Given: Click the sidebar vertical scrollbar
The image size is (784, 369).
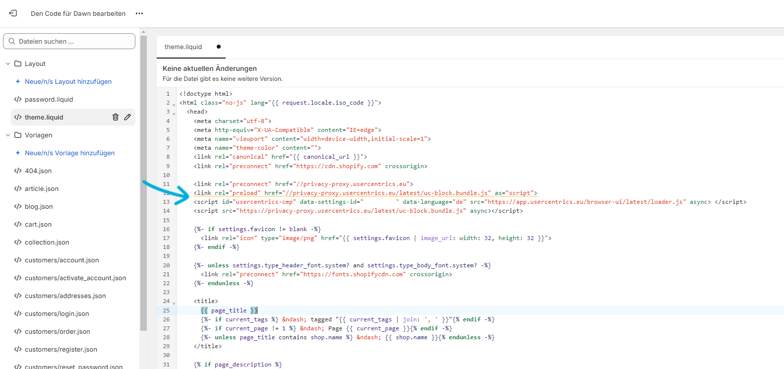Looking at the screenshot, I should point(144,183).
